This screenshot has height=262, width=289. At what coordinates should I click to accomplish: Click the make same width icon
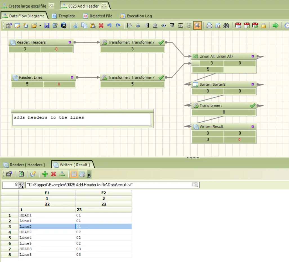point(181,25)
